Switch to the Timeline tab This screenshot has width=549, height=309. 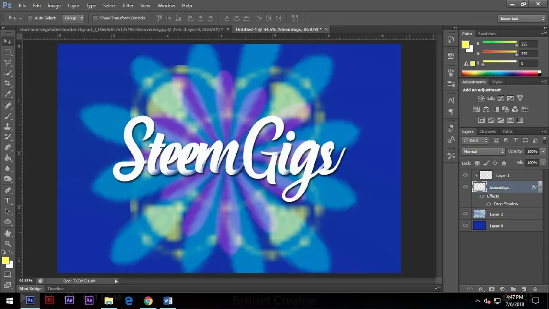[x=55, y=289]
